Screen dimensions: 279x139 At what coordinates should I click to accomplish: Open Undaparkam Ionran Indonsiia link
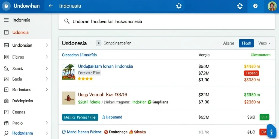click(x=105, y=66)
